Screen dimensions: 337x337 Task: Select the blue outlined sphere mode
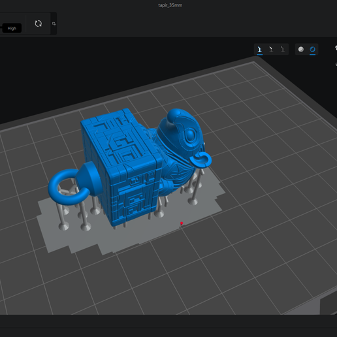pyautogui.click(x=312, y=50)
